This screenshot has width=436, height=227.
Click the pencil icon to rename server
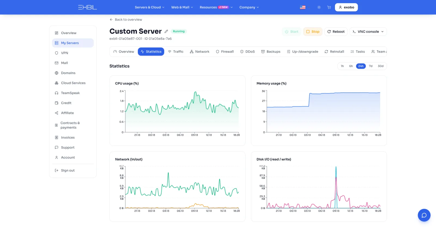coord(166,31)
